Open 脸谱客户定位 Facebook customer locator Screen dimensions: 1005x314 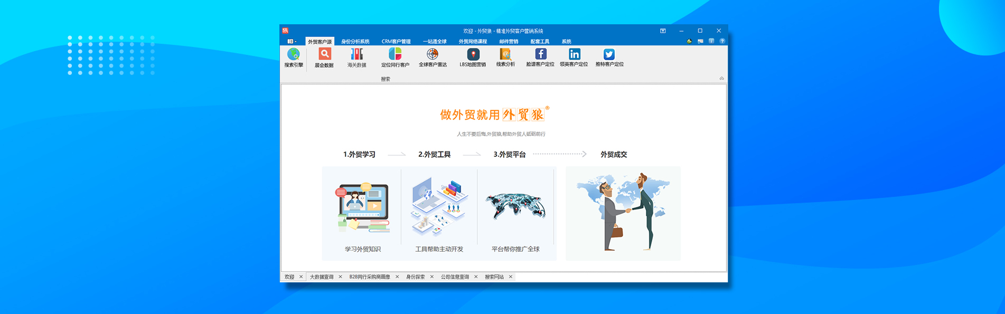click(x=540, y=58)
